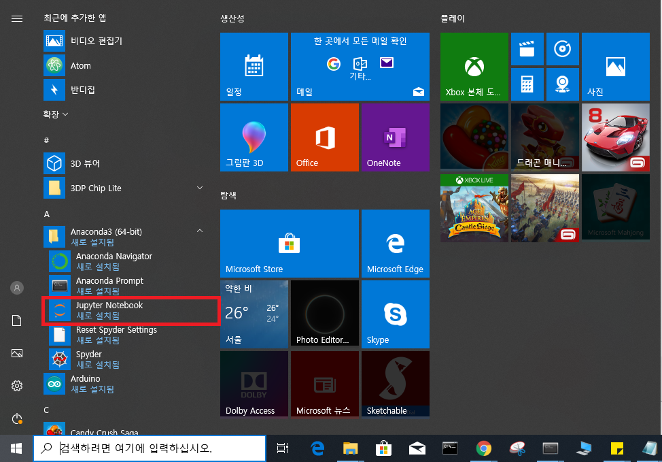Open Settings gear in sidebar
Screen dimensions: 662x462
coord(17,386)
